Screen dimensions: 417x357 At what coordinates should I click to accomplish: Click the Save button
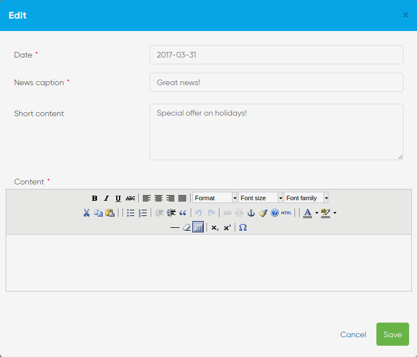point(392,334)
